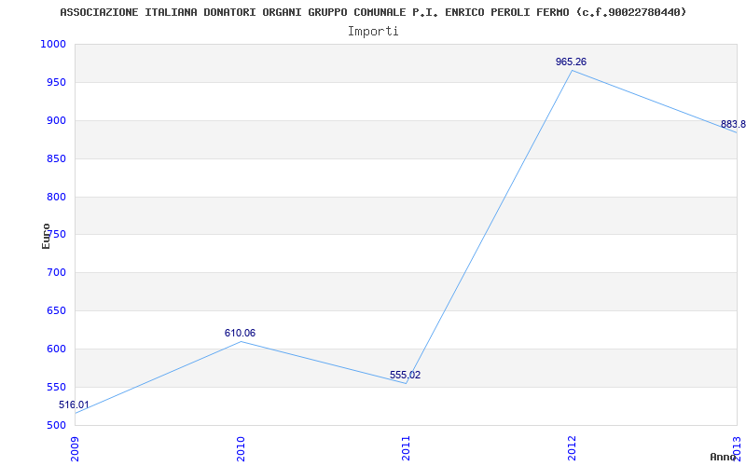This screenshot has height=466, width=746.
Task: Select x-axis year 2010
Action: tap(241, 448)
